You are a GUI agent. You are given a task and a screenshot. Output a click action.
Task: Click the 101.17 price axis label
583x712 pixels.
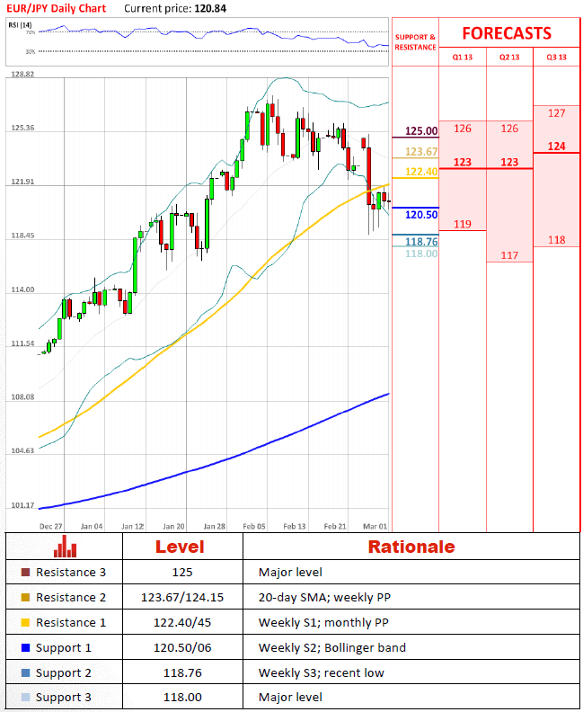coord(22,505)
